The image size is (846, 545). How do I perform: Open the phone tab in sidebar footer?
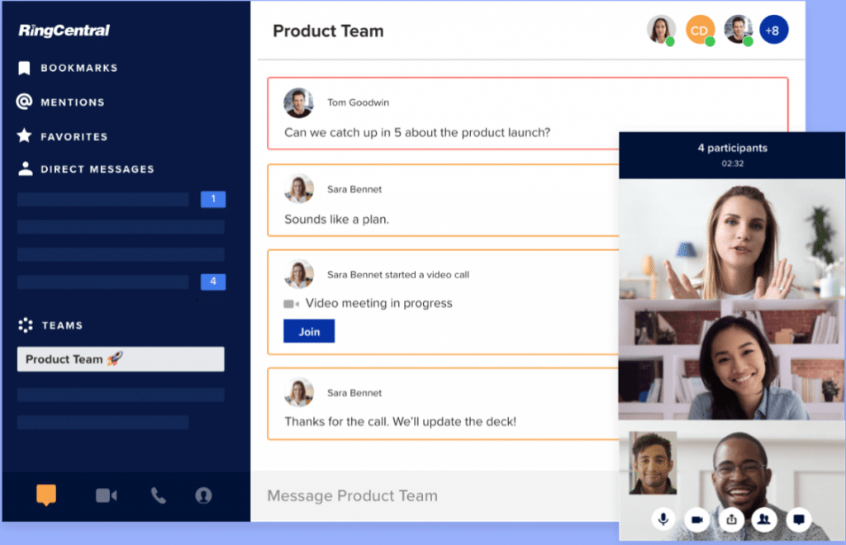[x=158, y=495]
